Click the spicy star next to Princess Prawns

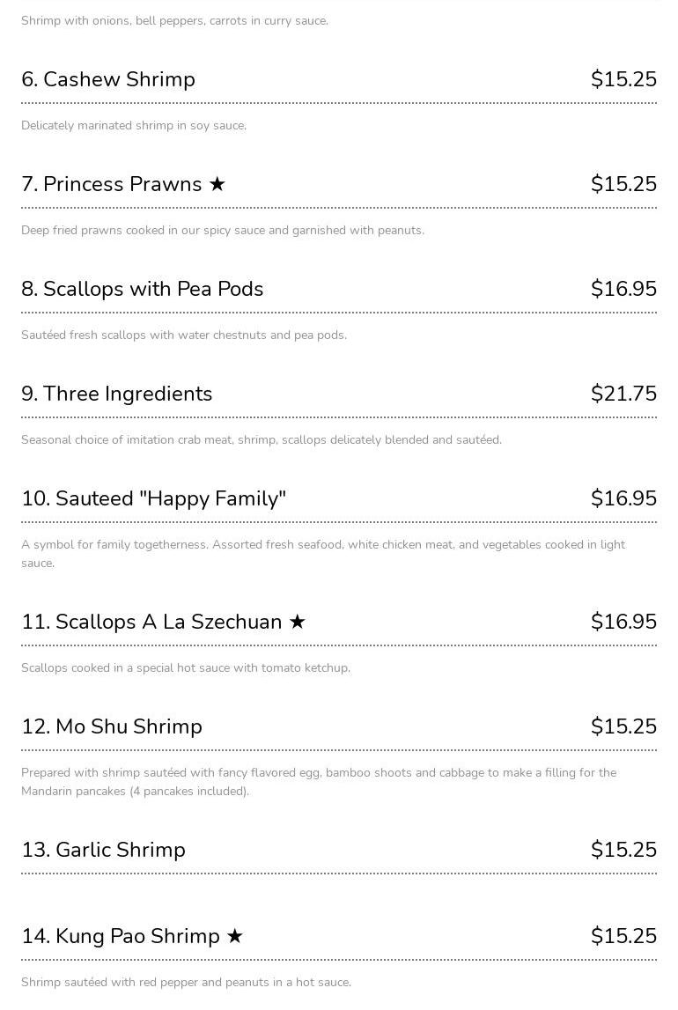click(x=217, y=184)
